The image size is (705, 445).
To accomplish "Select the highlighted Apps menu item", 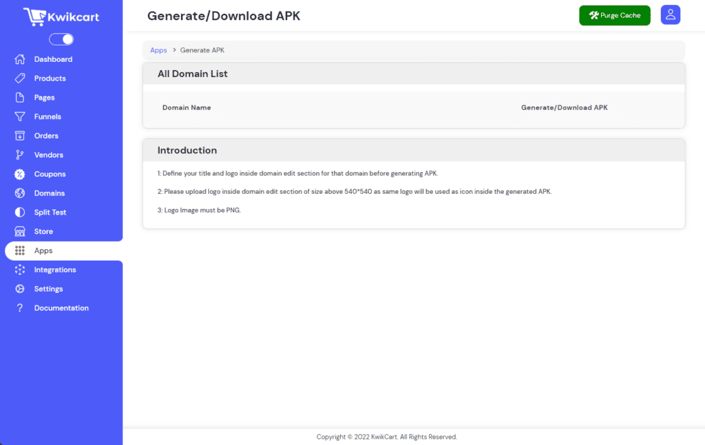I will (63, 250).
